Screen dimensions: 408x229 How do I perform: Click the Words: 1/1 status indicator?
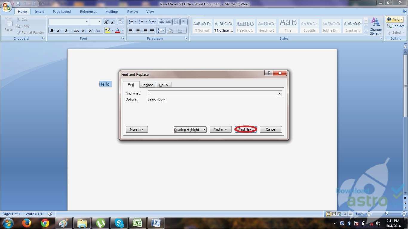point(34,214)
